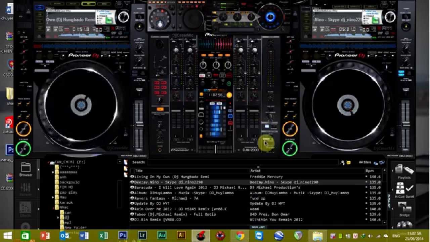The height and width of the screenshot is (242, 430).
Task: Select the 'FIM HD' folder
Action: (x=66, y=187)
